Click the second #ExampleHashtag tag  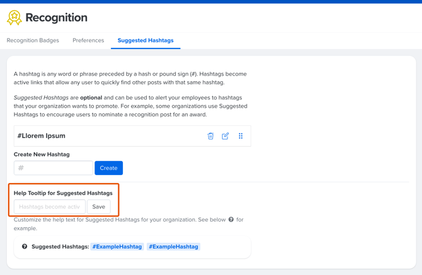click(174, 247)
